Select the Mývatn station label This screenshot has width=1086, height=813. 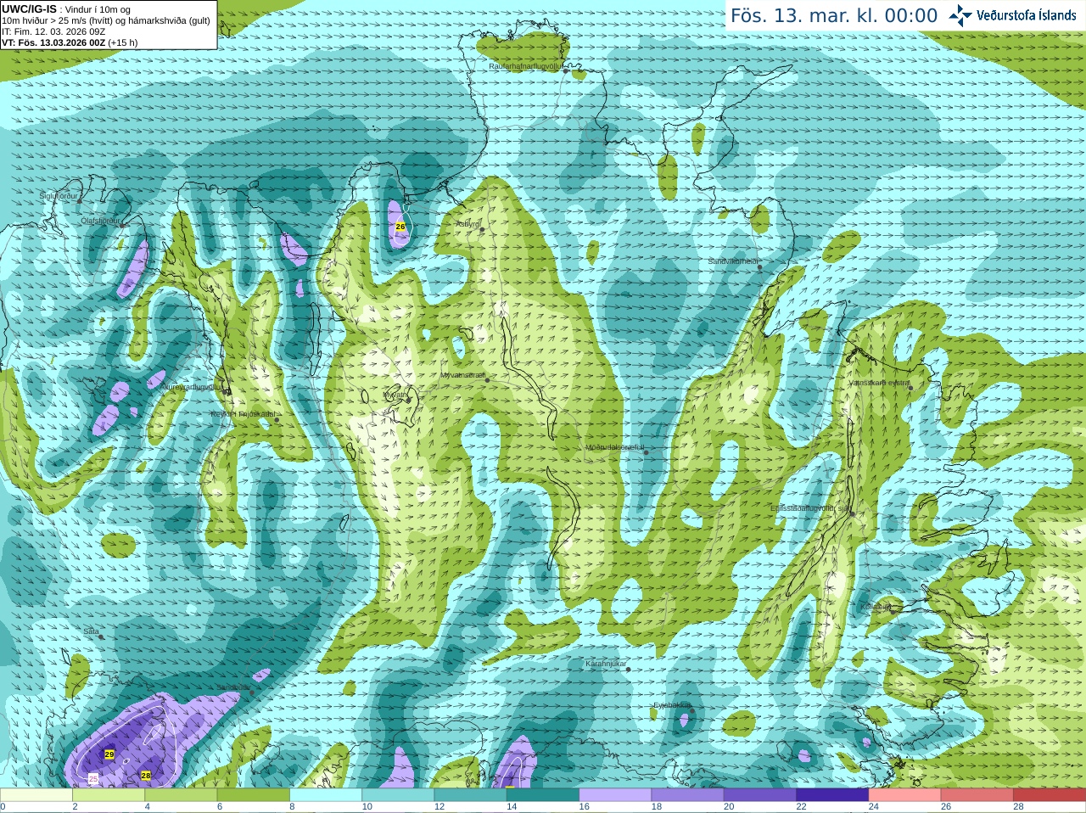tap(395, 395)
